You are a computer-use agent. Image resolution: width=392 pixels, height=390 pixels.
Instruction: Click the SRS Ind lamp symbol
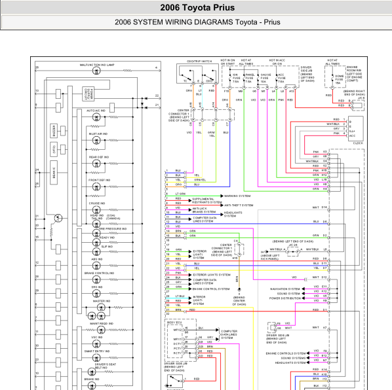click(x=96, y=293)
